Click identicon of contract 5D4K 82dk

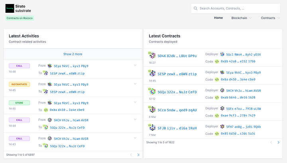point(152,56)
